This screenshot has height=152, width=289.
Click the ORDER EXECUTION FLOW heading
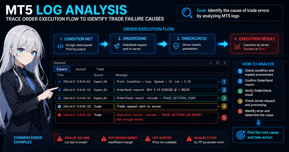[x=148, y=29]
